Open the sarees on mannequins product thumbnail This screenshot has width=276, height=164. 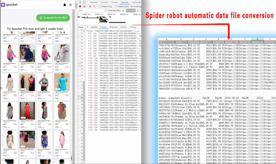(x=27, y=82)
